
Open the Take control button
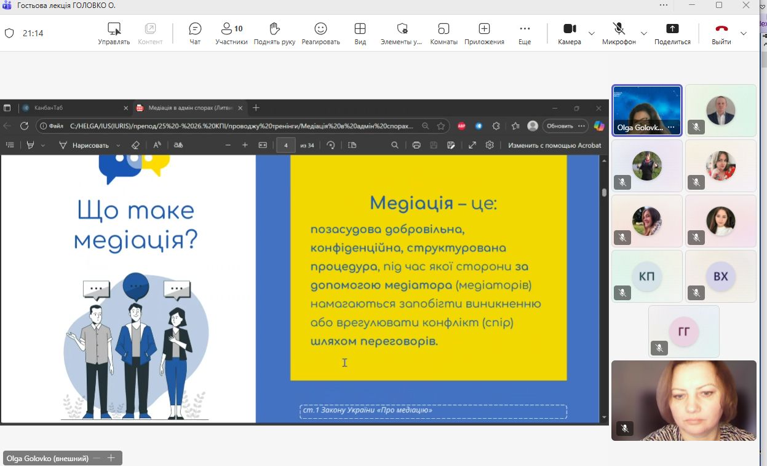point(114,33)
